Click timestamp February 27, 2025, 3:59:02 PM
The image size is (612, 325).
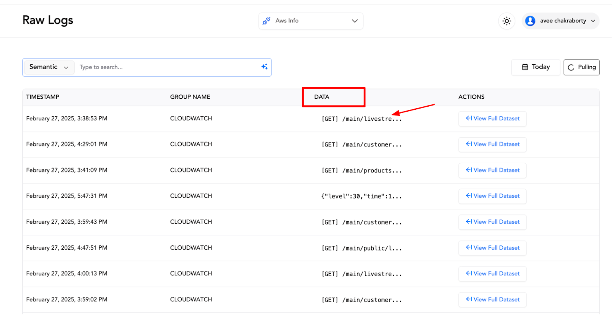[x=67, y=299]
